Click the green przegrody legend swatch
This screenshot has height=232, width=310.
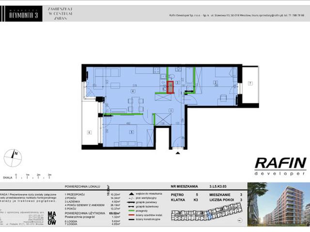click(131, 211)
